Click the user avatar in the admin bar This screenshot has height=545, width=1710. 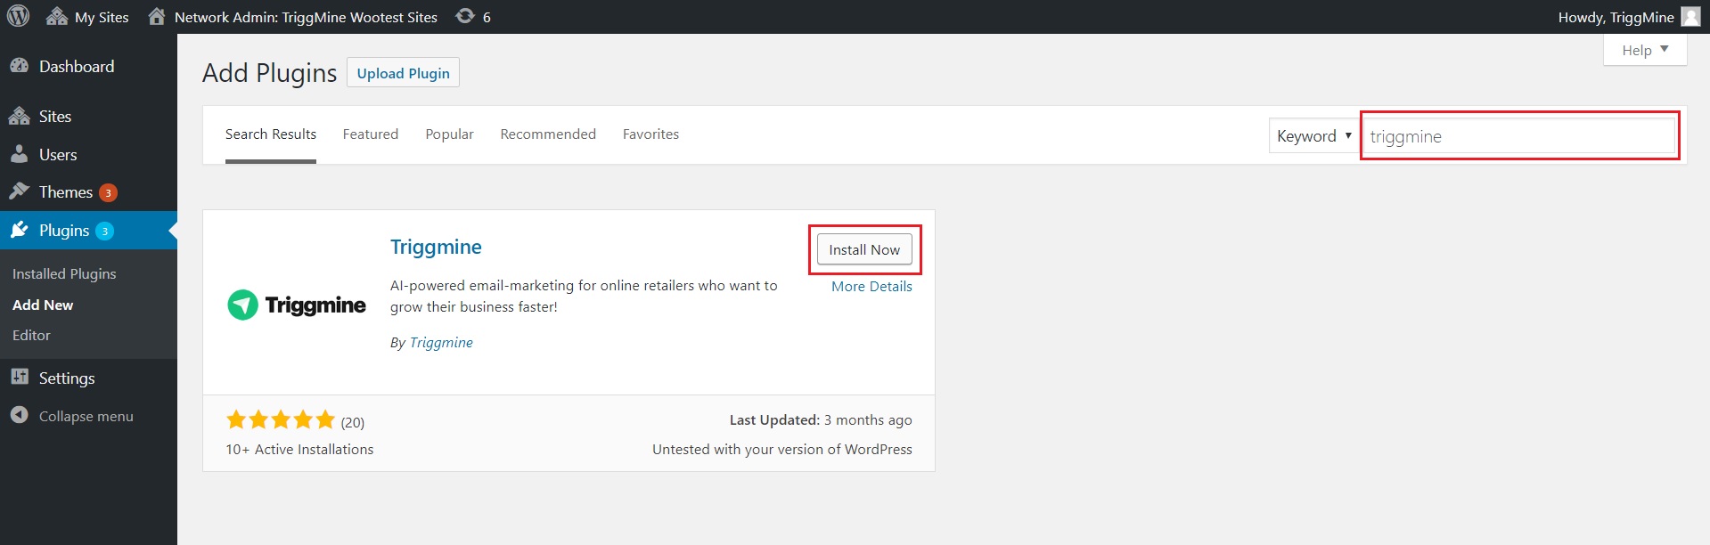(1690, 17)
